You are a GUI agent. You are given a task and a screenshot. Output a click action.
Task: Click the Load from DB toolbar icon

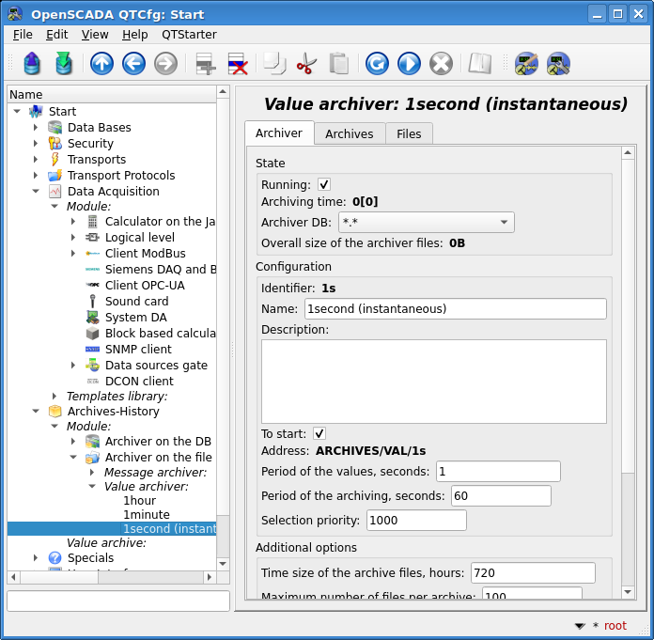click(32, 63)
